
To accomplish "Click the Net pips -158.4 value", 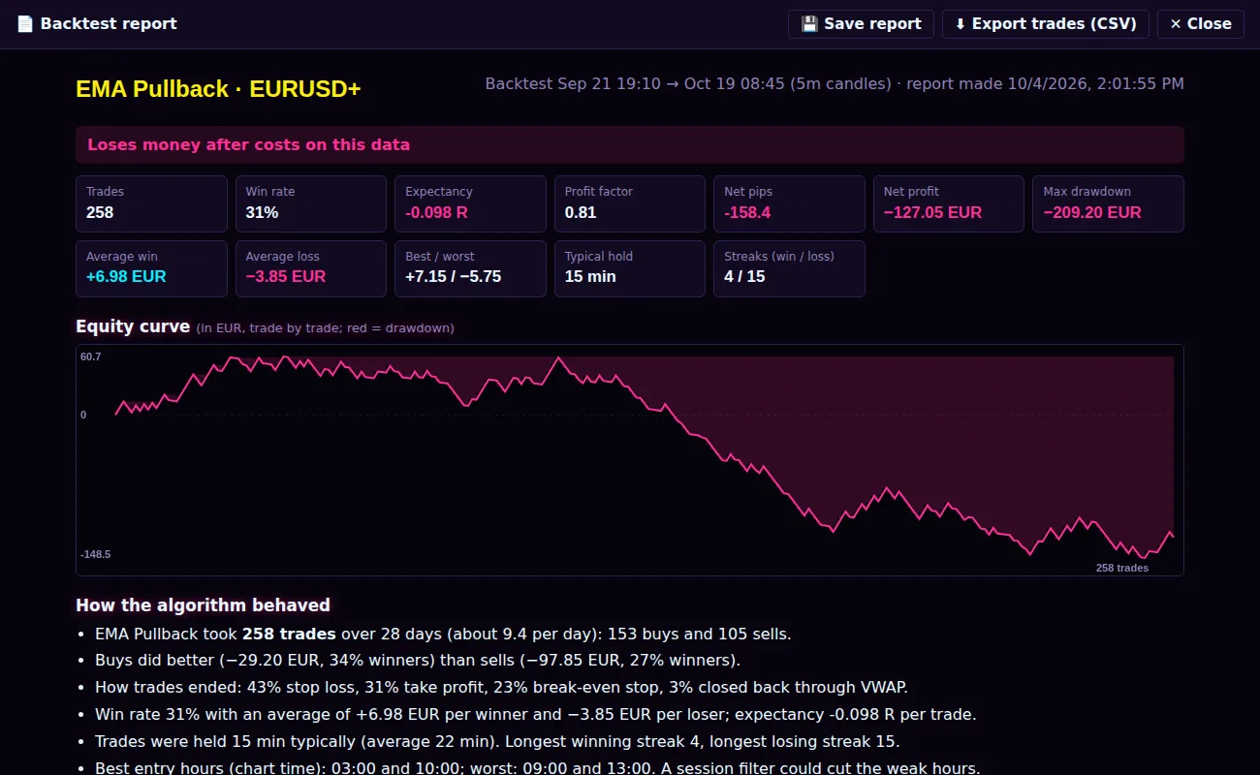I will coord(747,212).
